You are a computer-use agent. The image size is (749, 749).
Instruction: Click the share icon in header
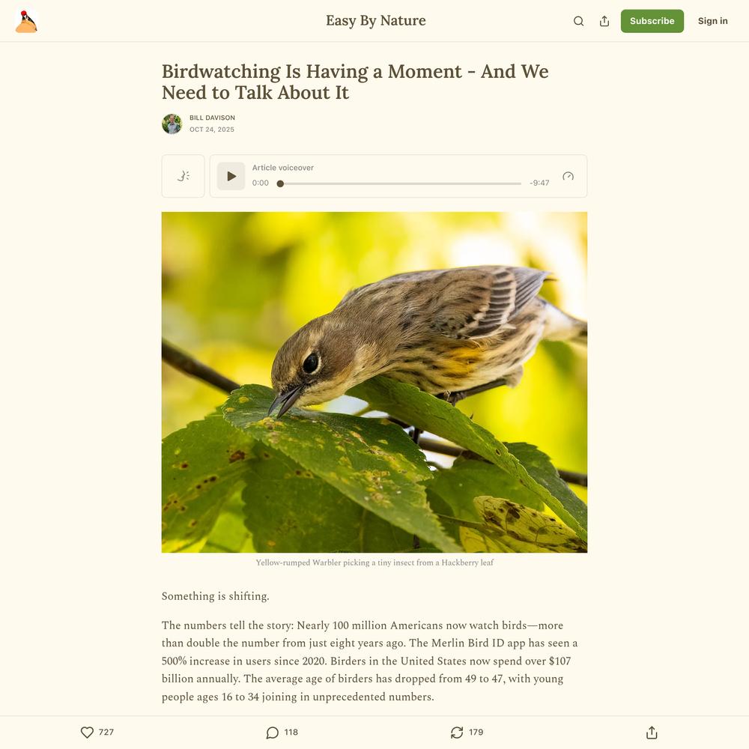coord(604,21)
